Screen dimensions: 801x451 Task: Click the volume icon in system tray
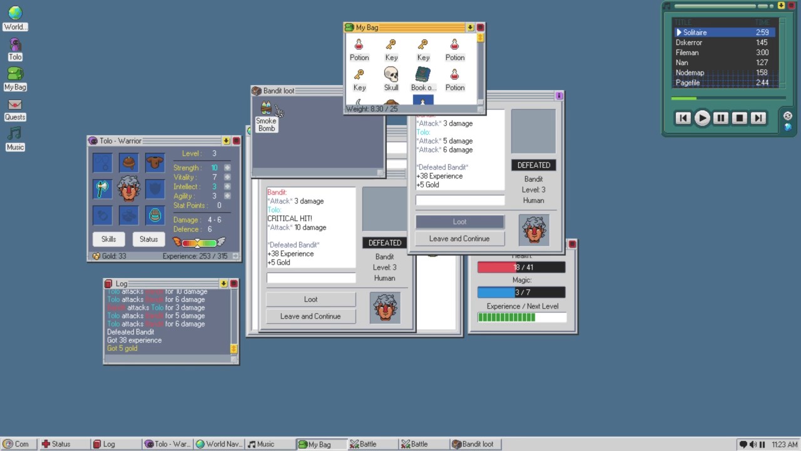point(753,444)
